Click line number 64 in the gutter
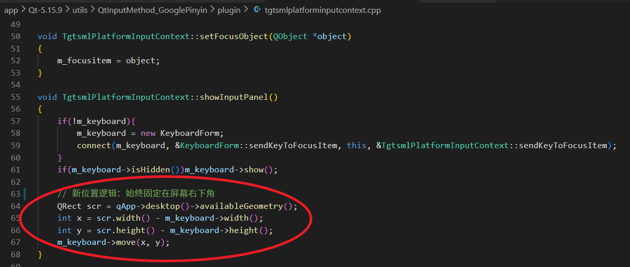This screenshot has height=267, width=630. coord(15,206)
